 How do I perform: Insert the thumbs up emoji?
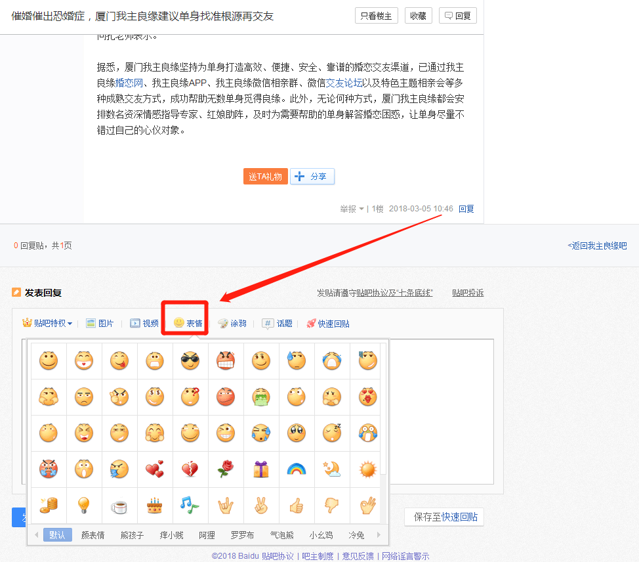[297, 505]
